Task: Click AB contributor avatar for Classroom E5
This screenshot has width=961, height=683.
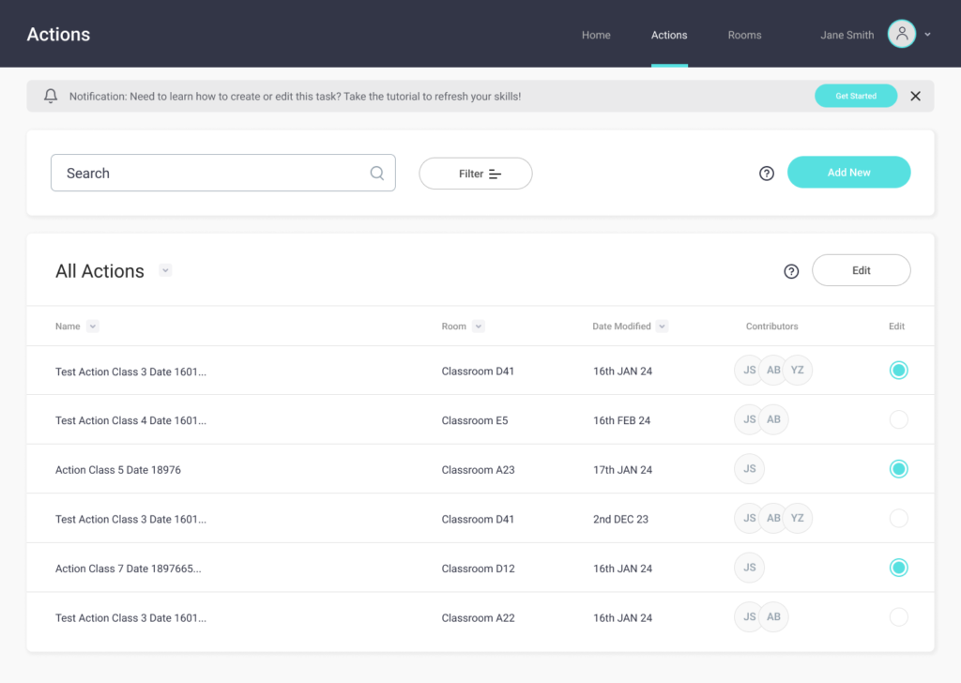Action: point(773,419)
